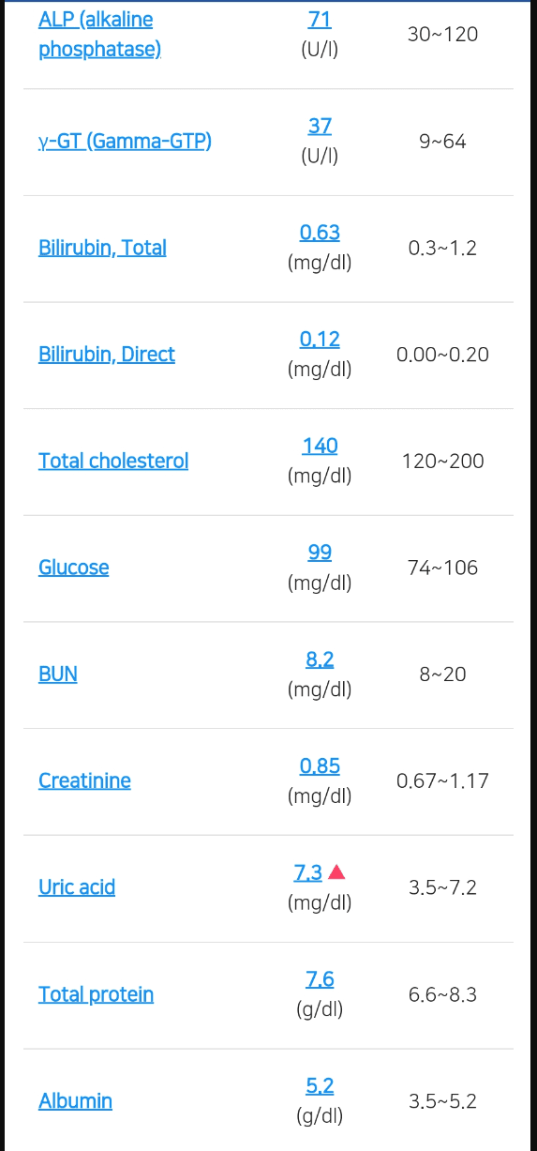The height and width of the screenshot is (1151, 537).
Task: Select the BUN test link
Action: click(x=58, y=674)
